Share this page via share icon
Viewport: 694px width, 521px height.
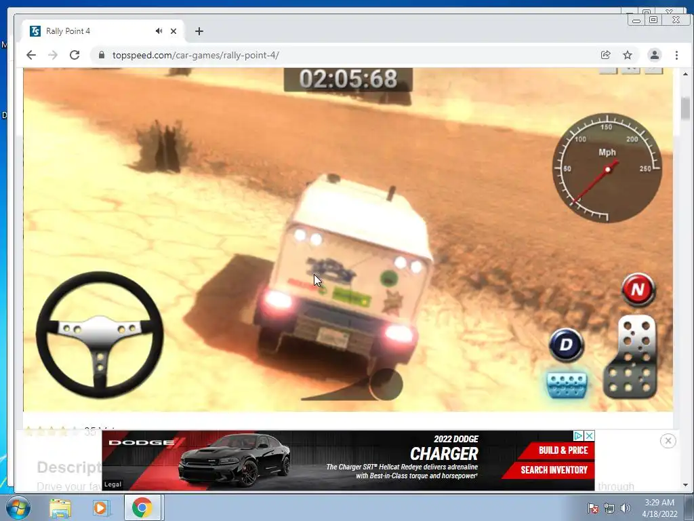coord(605,55)
